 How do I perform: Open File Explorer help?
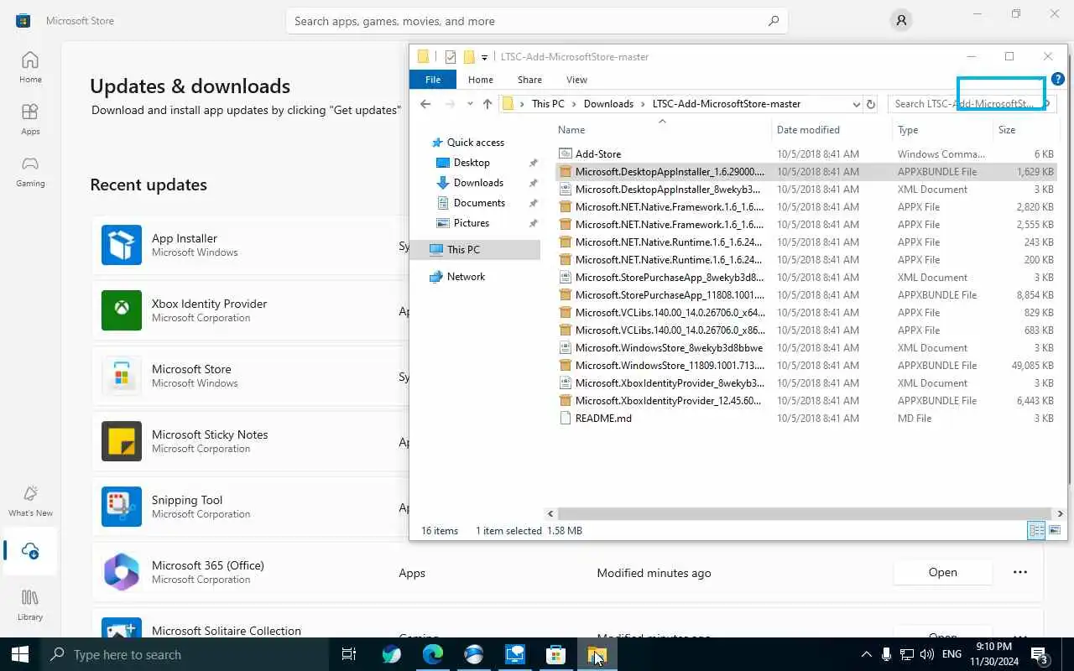pos(1058,79)
